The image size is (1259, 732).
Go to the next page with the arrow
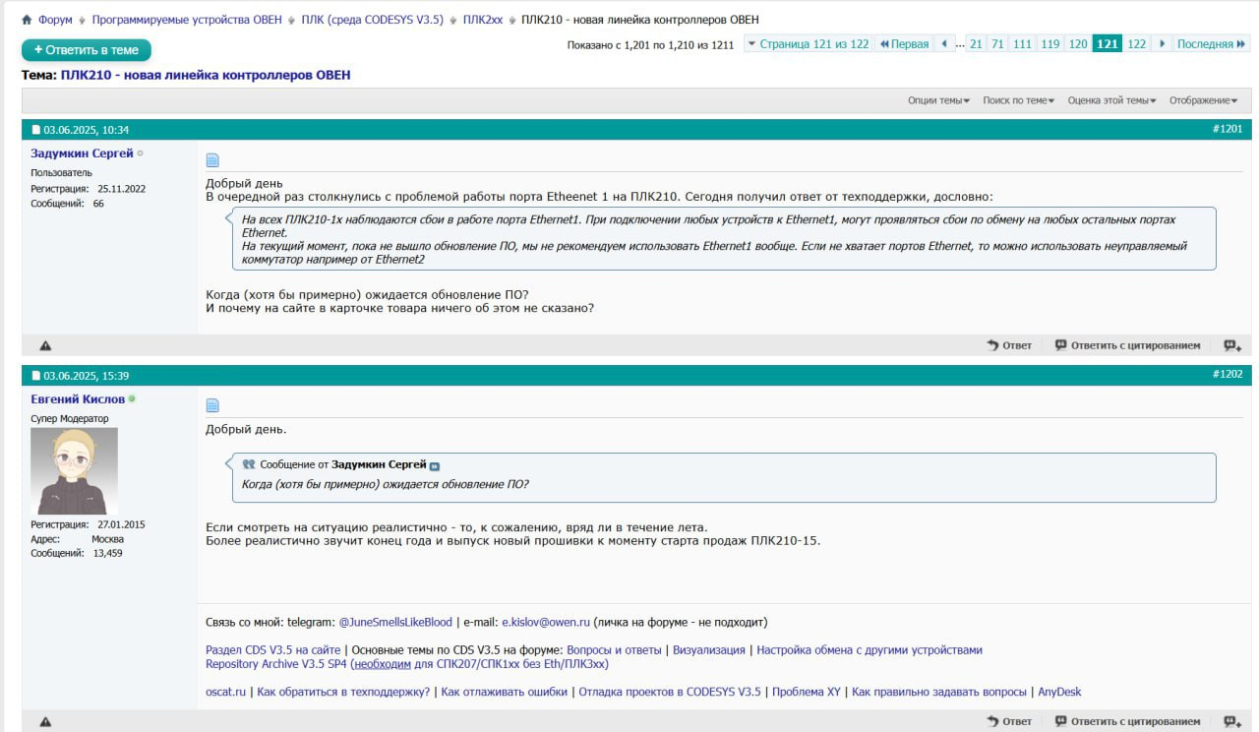[1162, 43]
